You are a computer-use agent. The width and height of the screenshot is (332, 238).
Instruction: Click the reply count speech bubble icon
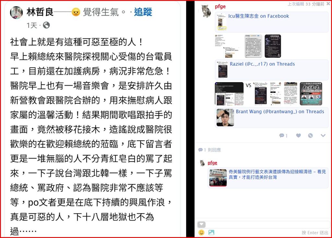[x=282, y=135]
